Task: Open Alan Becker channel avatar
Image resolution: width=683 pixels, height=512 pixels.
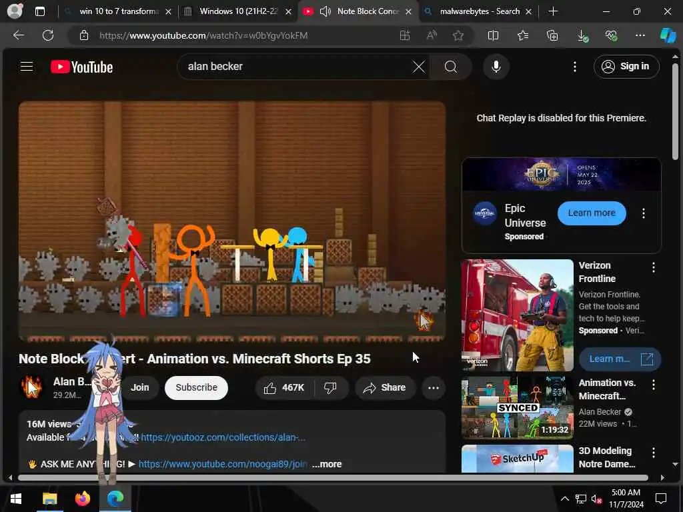Action: point(32,387)
